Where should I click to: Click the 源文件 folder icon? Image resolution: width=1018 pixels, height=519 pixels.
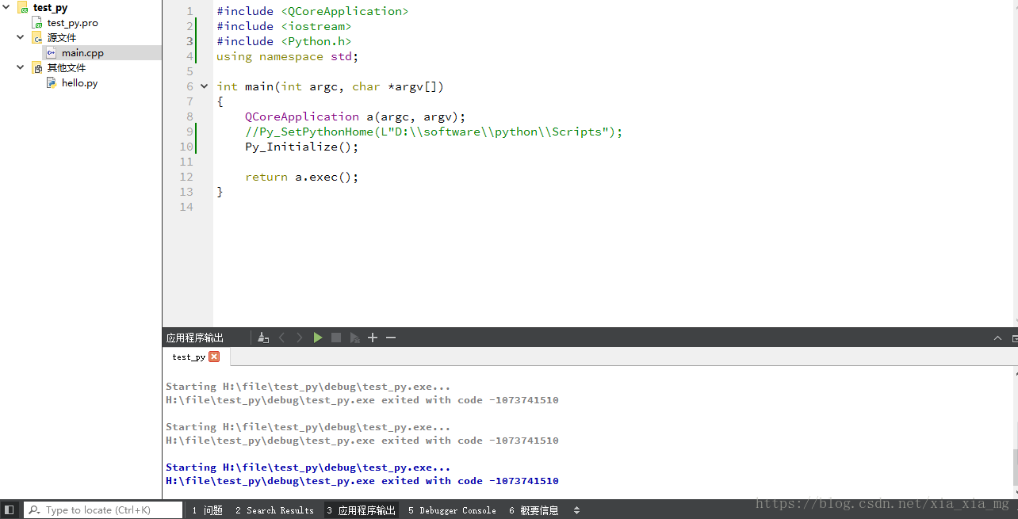pyautogui.click(x=36, y=38)
